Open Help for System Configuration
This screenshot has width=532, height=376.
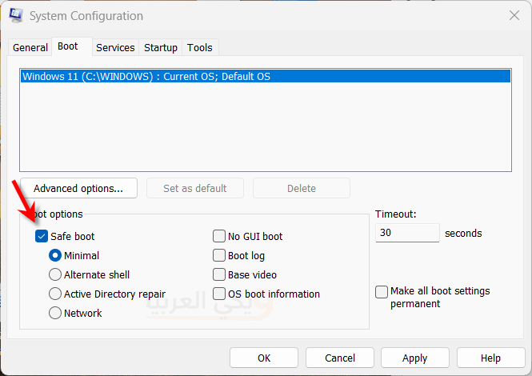click(490, 358)
